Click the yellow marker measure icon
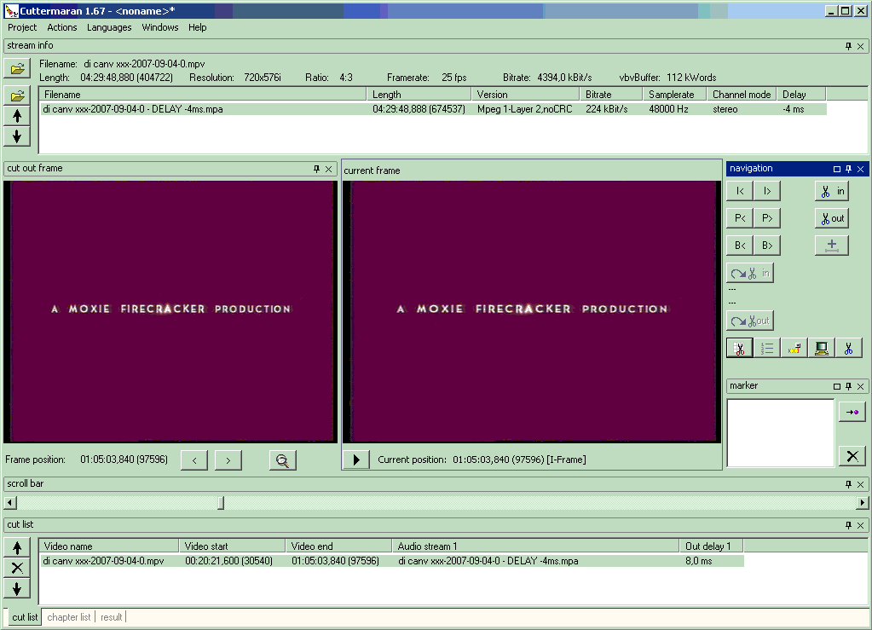872x630 pixels. [x=794, y=348]
